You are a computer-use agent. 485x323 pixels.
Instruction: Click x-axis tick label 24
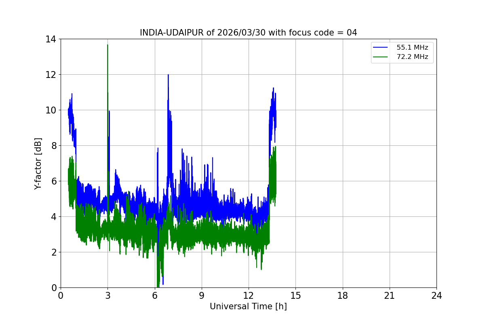[x=436, y=296]
